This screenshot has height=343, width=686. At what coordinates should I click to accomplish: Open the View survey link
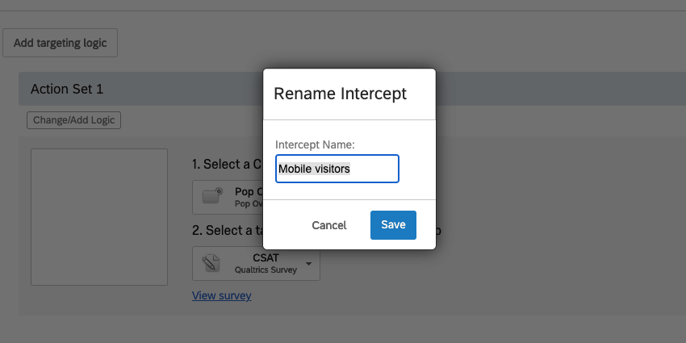pos(221,295)
